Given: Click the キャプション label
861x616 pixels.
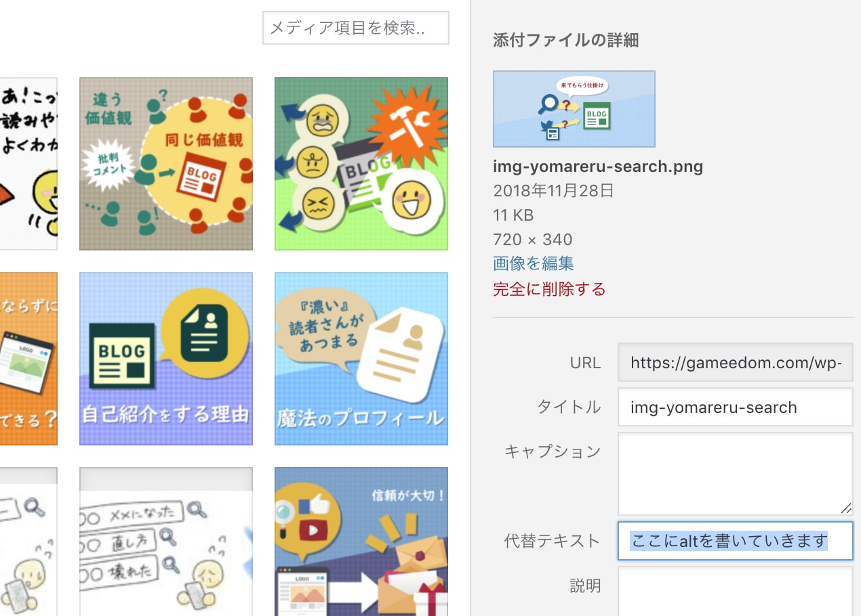Looking at the screenshot, I should coord(552,452).
